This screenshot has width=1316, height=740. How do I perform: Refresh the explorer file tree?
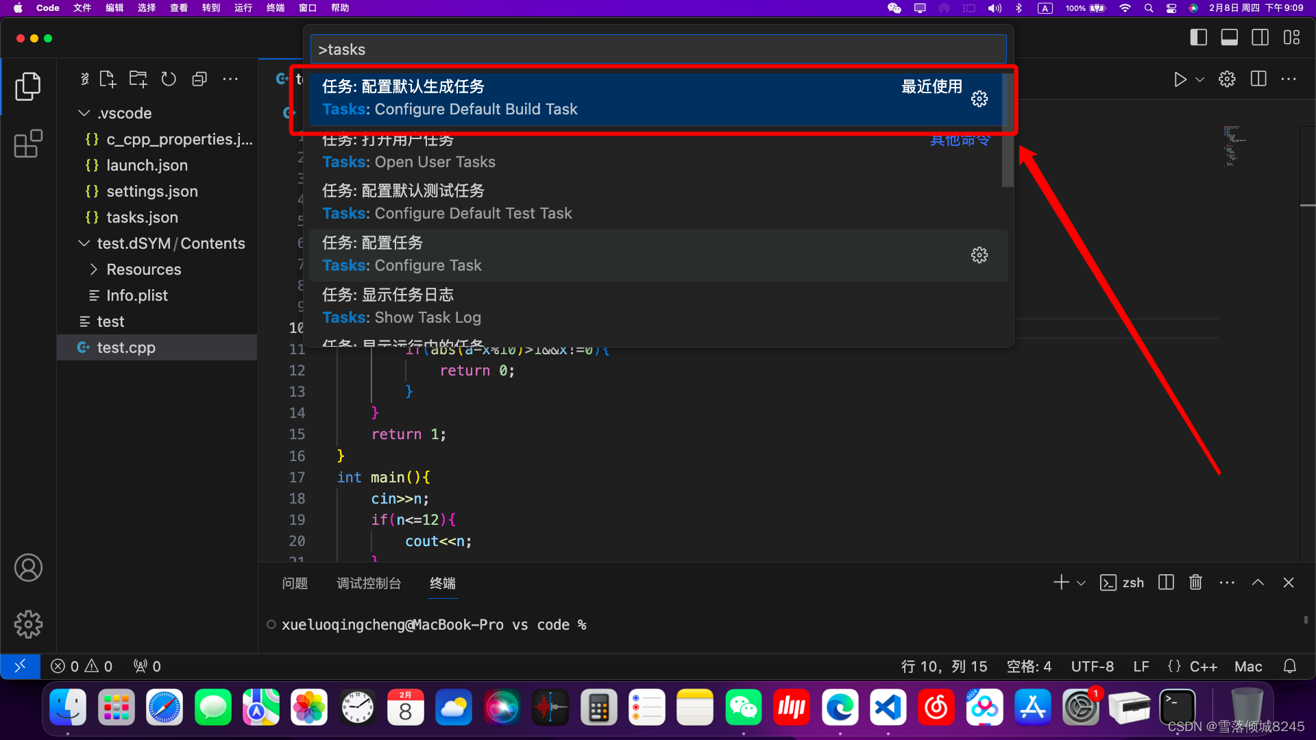pyautogui.click(x=169, y=79)
